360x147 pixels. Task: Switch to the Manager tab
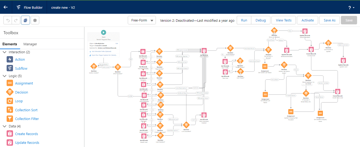pyautogui.click(x=30, y=44)
